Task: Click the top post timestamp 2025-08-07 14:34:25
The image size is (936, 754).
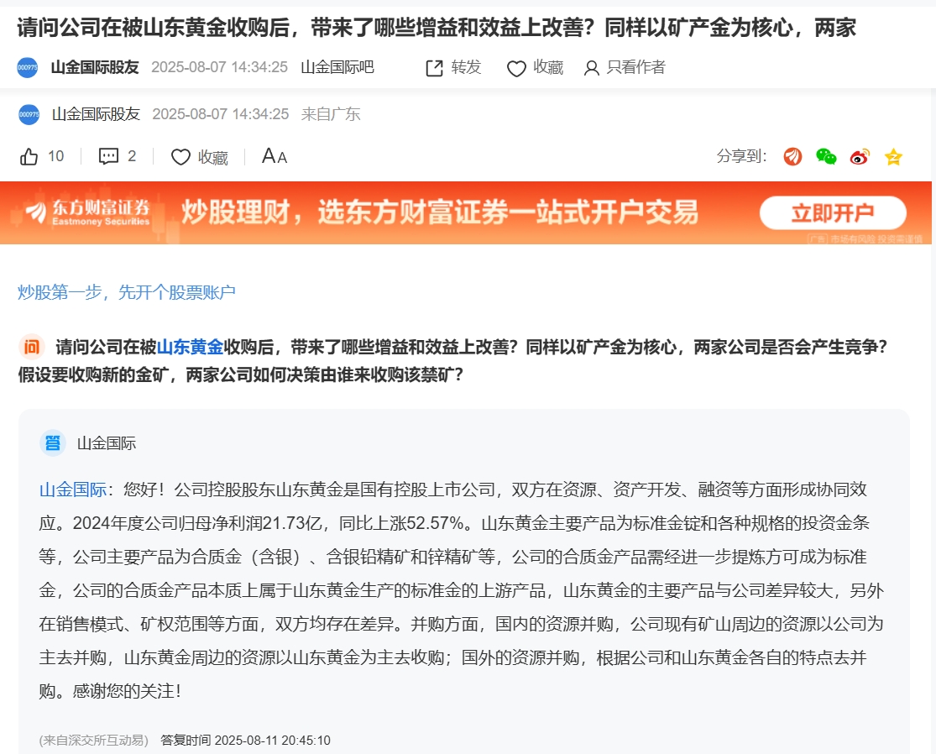Action: click(x=220, y=67)
